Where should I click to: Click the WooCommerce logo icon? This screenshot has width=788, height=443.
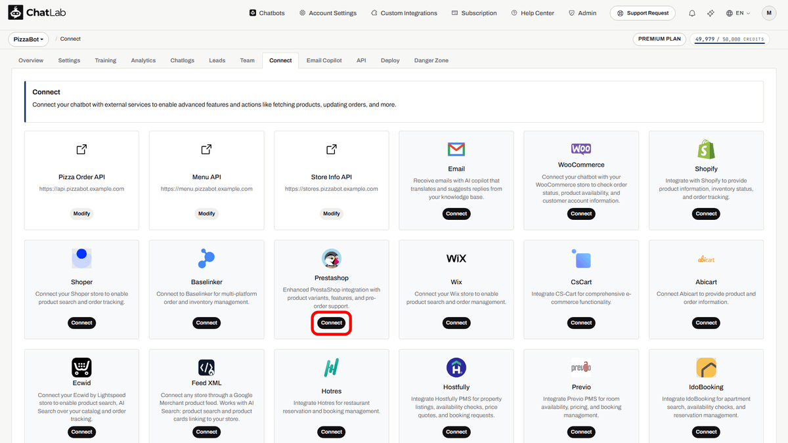581,149
